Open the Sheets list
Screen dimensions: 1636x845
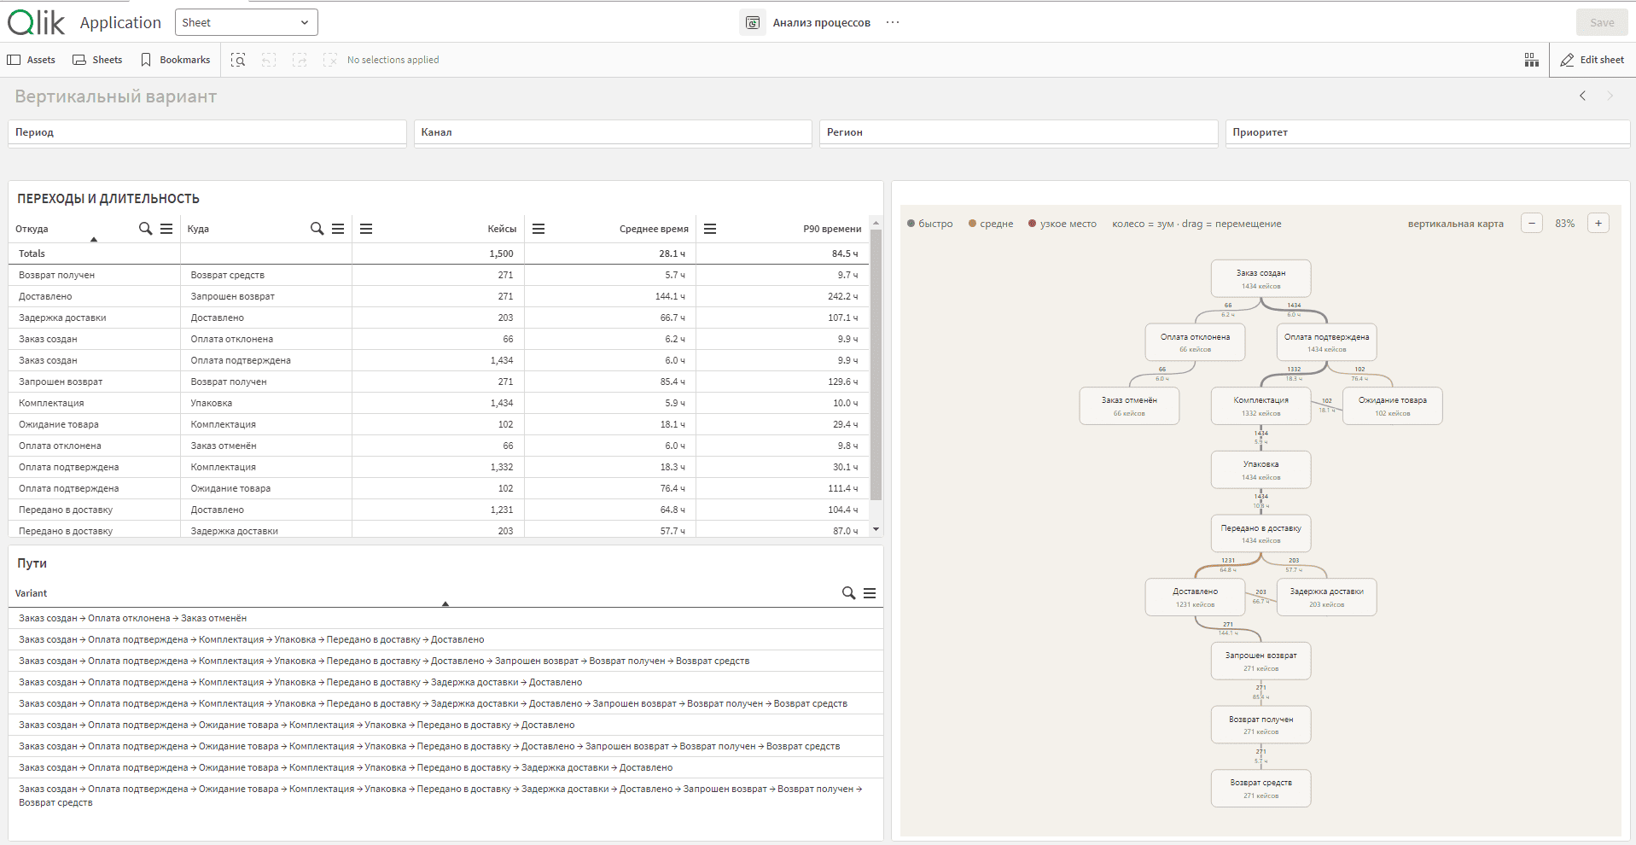(98, 60)
